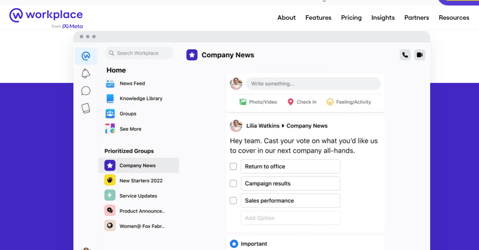Toggle the Sales performance checkbox
The width and height of the screenshot is (479, 250).
pos(233,201)
